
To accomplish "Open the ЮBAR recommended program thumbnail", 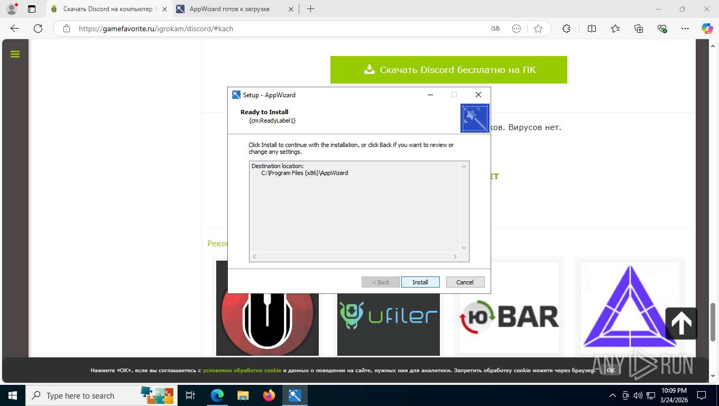I will tap(509, 308).
